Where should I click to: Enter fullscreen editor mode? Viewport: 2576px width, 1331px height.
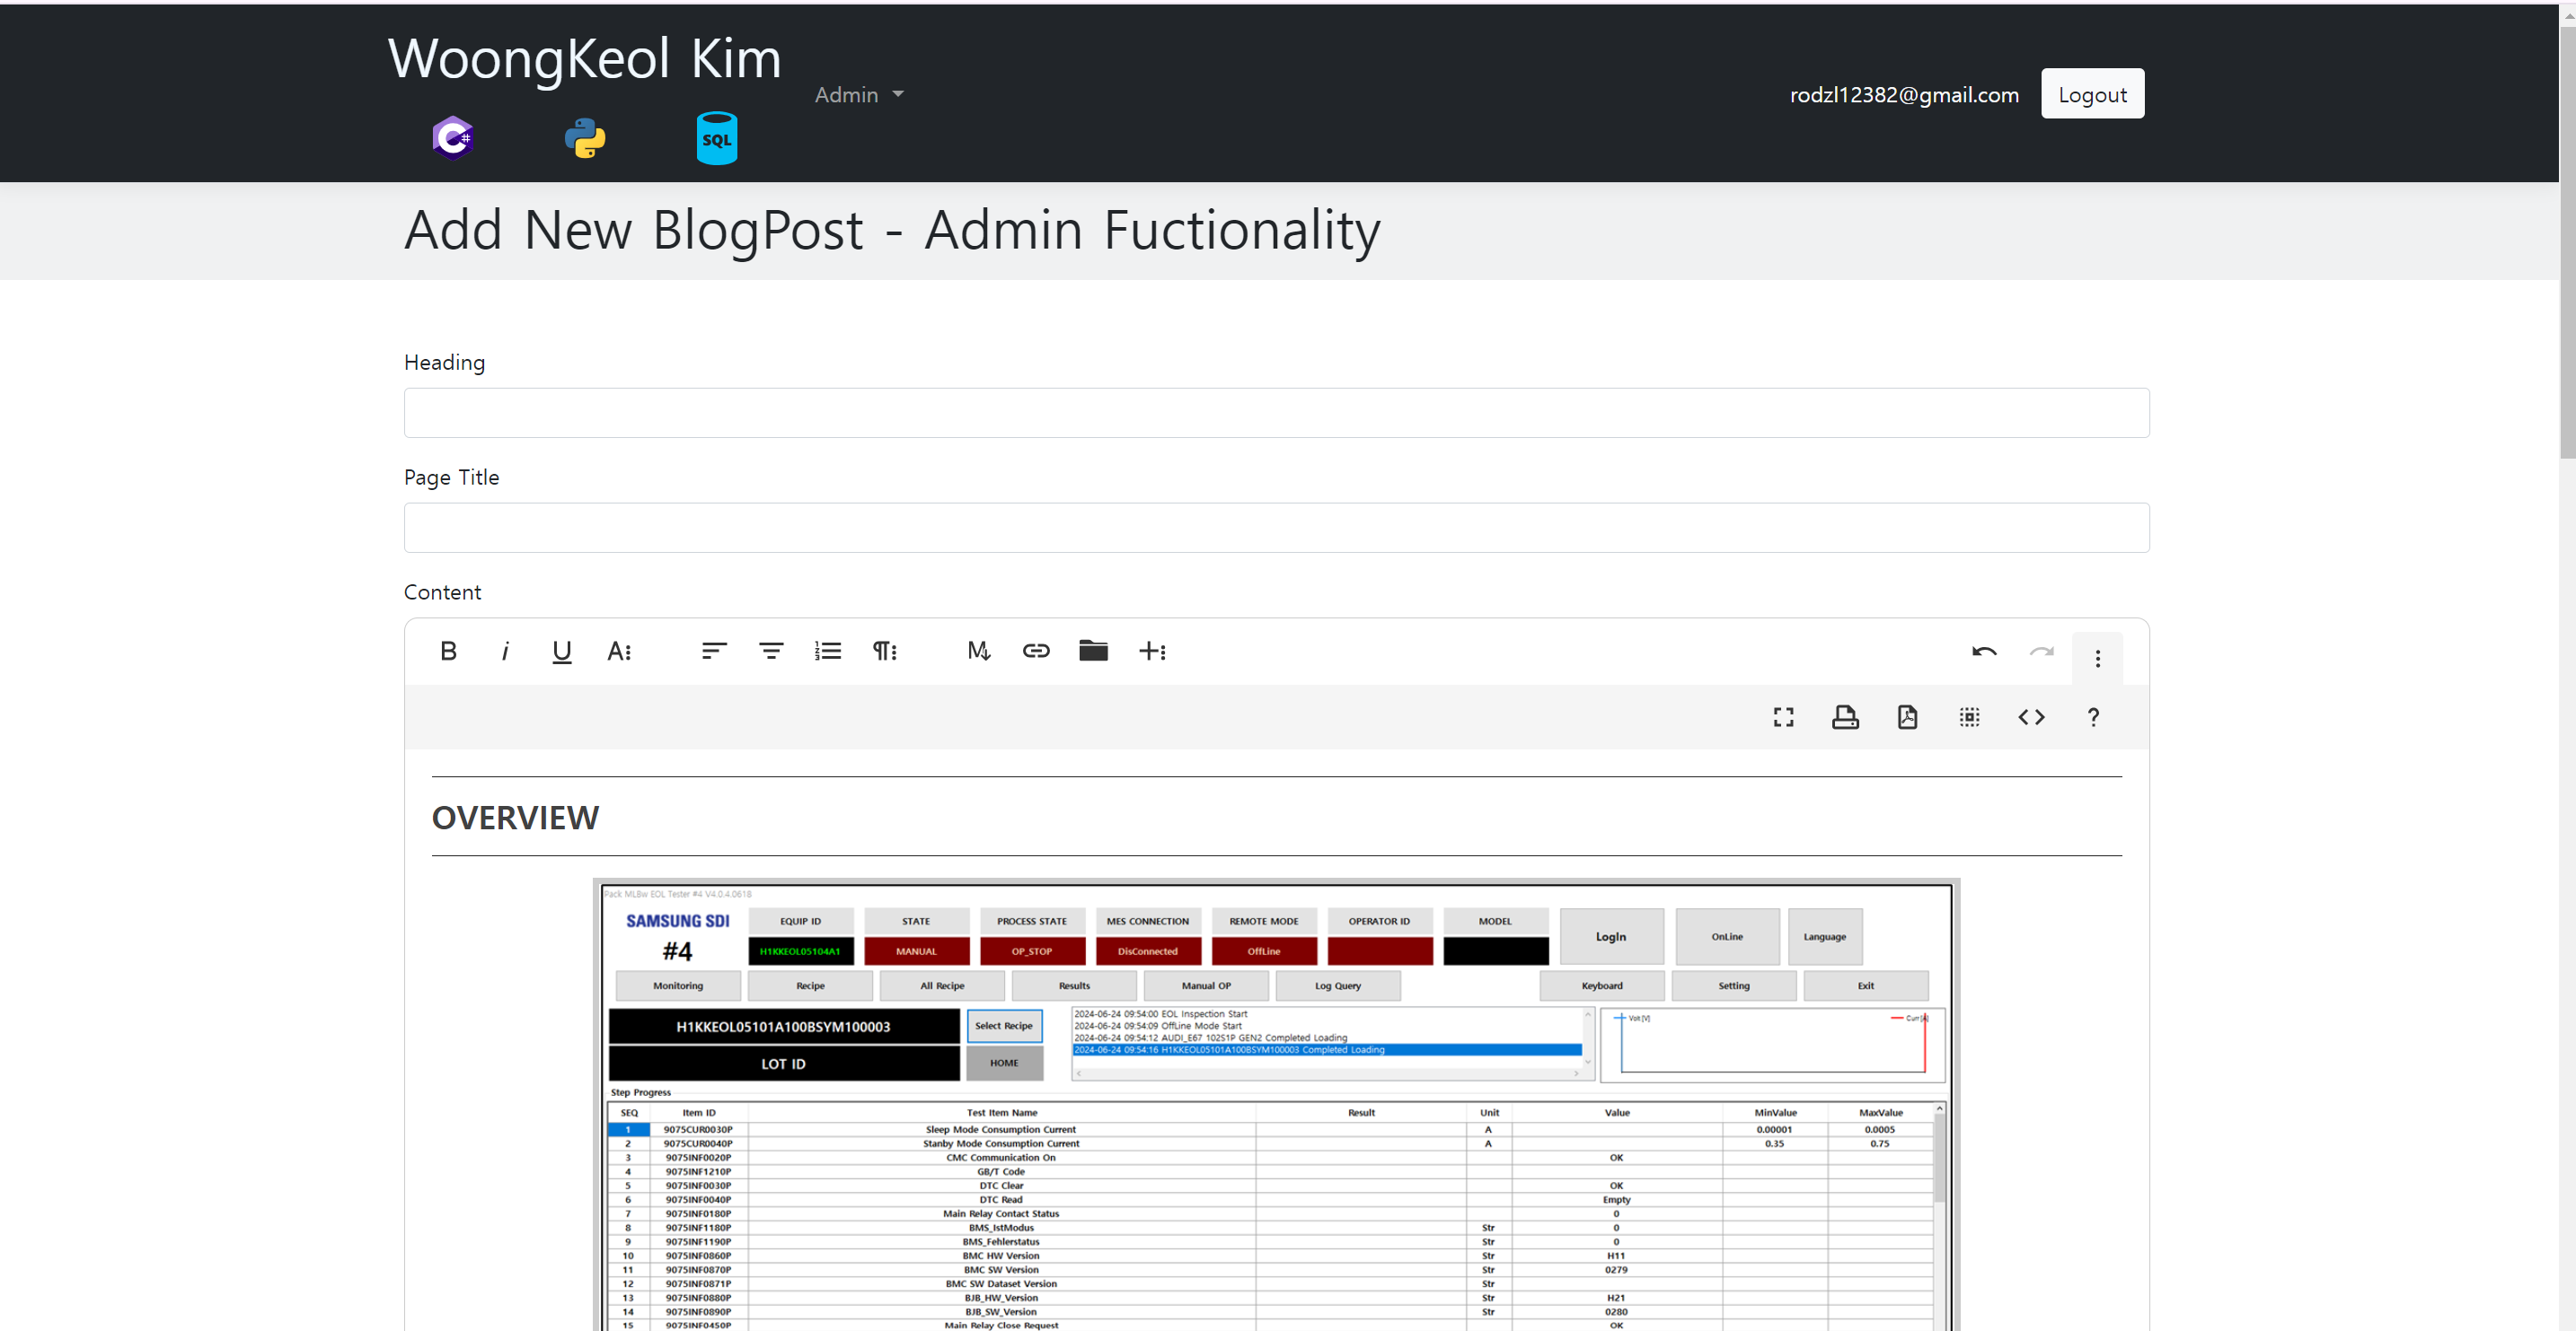(x=1783, y=717)
